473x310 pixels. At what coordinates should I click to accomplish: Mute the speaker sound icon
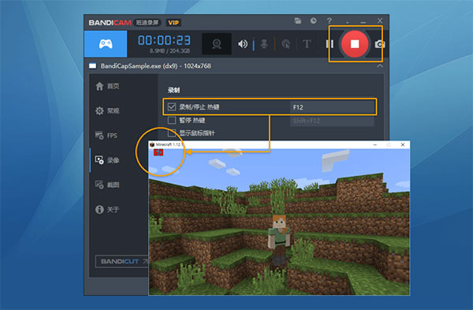243,44
